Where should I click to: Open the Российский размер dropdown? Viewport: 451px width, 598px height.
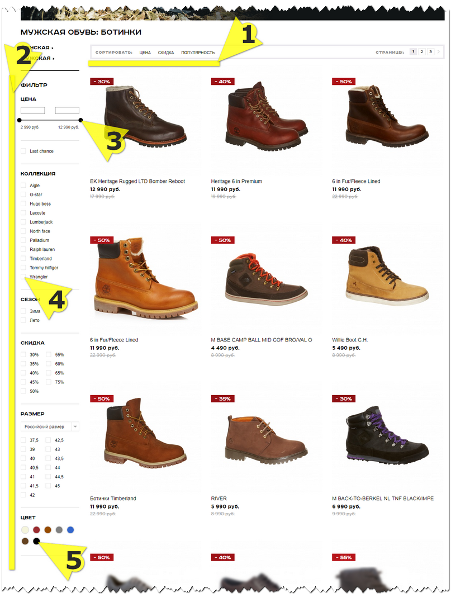point(50,426)
